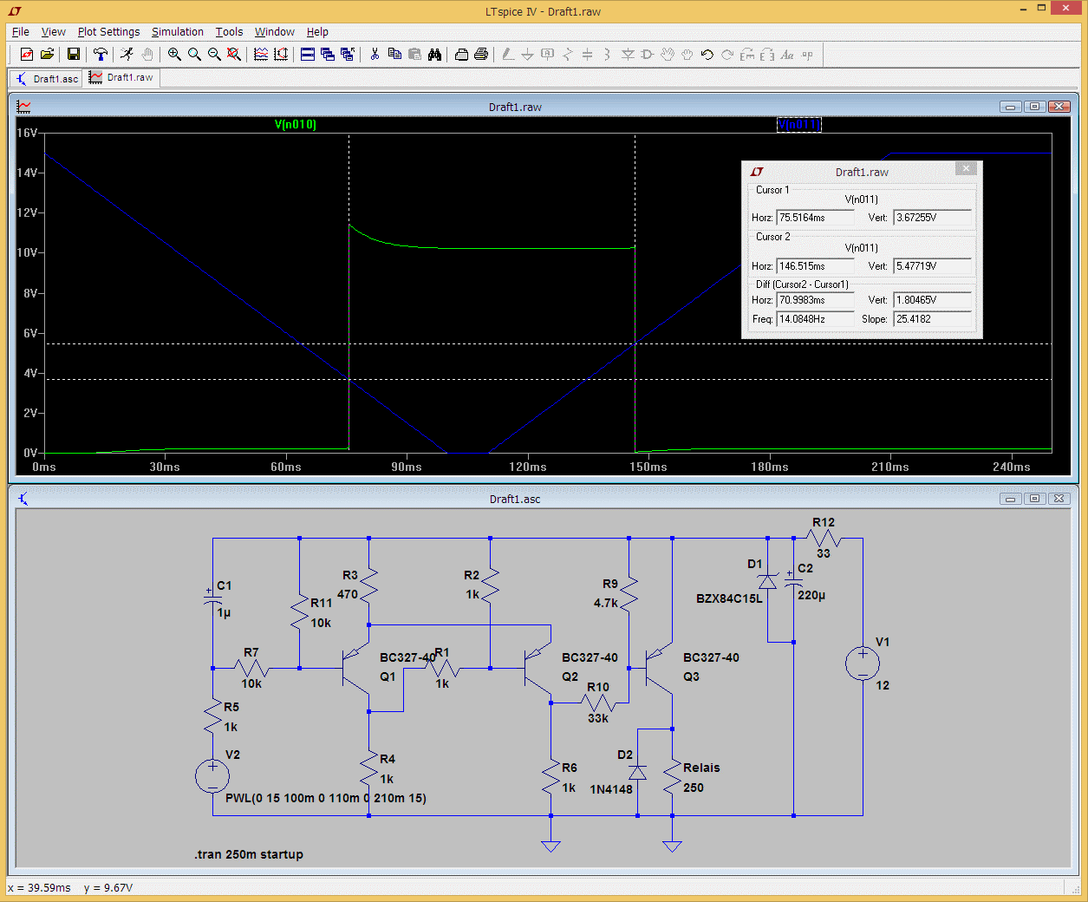
Task: Select the diode placement tool
Action: tap(628, 54)
